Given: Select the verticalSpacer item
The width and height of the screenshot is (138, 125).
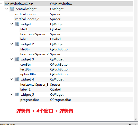Looking at the screenshot, I should click(25, 14).
